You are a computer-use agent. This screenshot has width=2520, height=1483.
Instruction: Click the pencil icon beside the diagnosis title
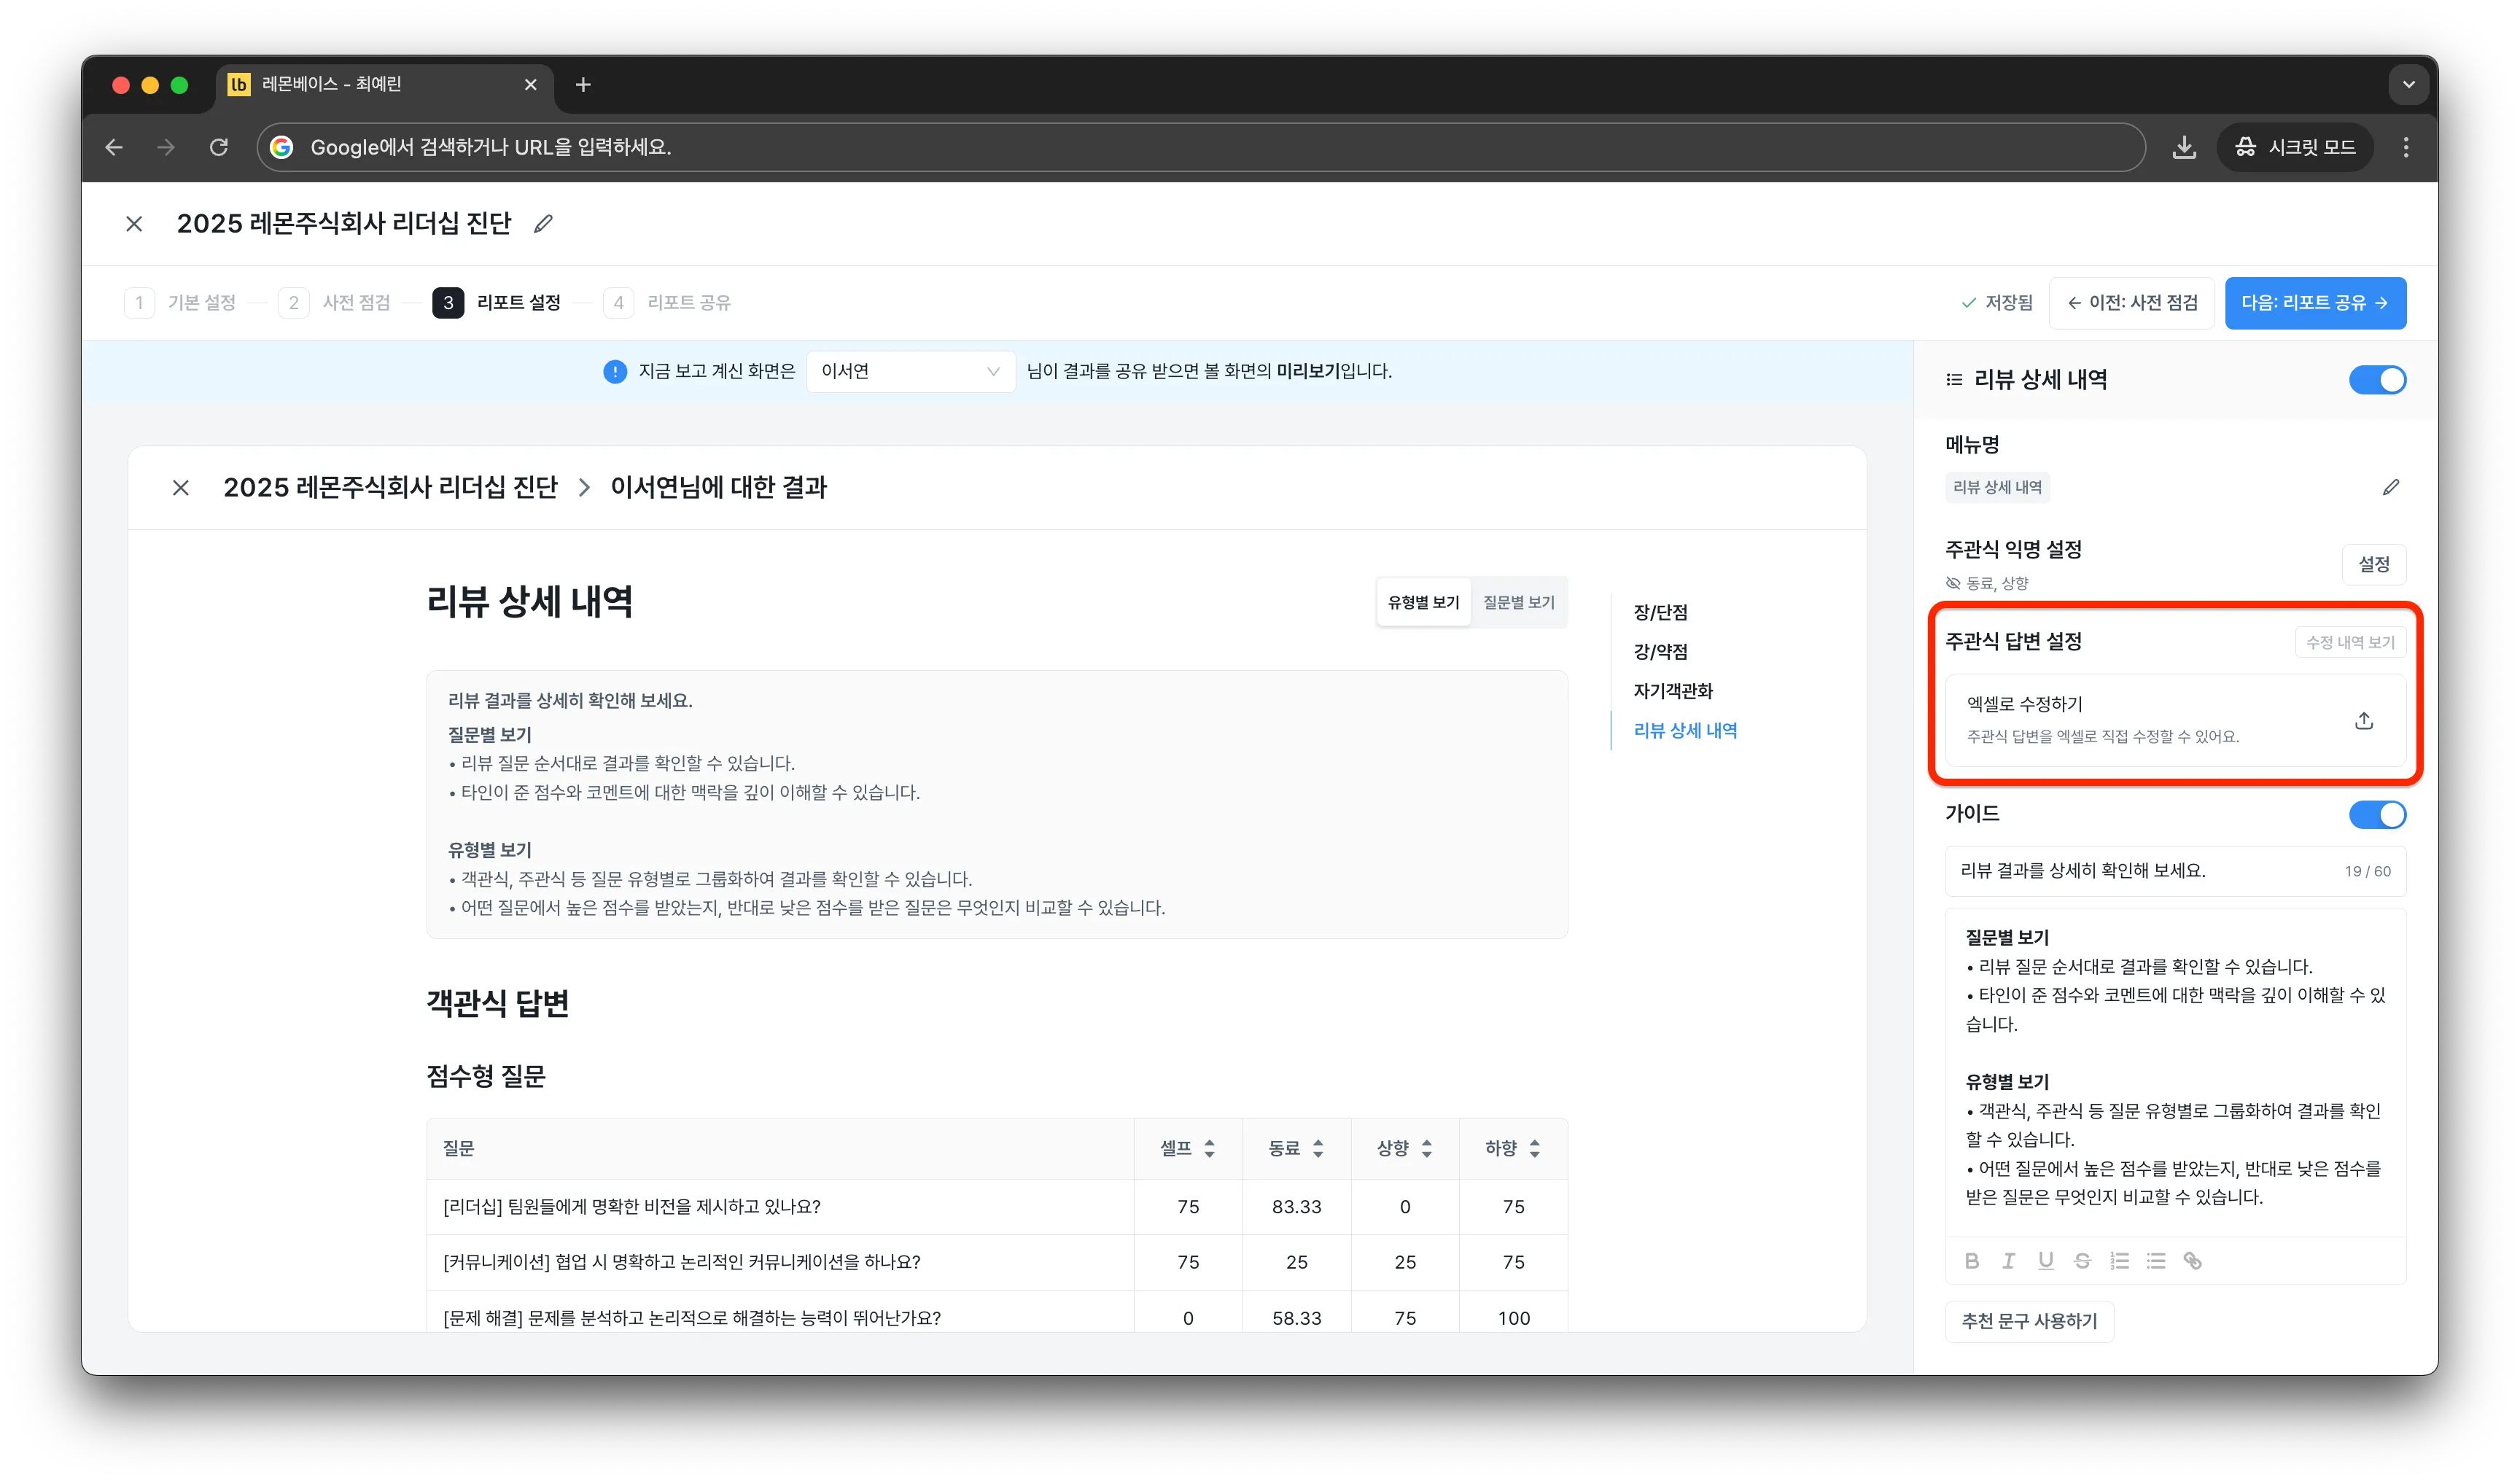click(x=543, y=224)
